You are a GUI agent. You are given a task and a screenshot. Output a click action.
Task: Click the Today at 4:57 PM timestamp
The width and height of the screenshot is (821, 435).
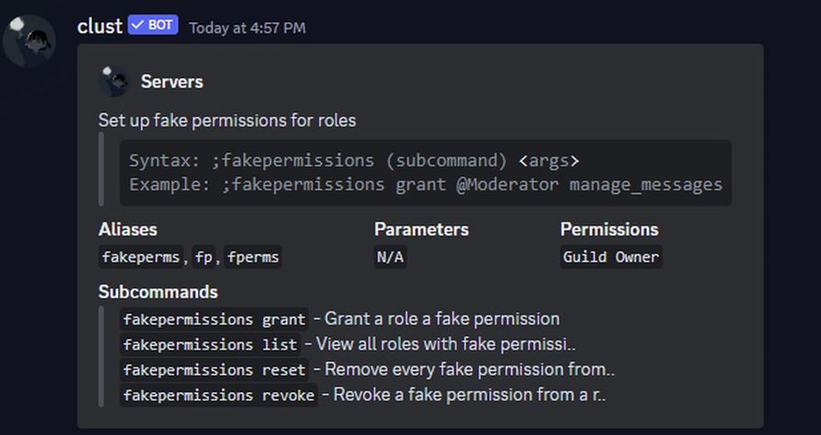[247, 27]
